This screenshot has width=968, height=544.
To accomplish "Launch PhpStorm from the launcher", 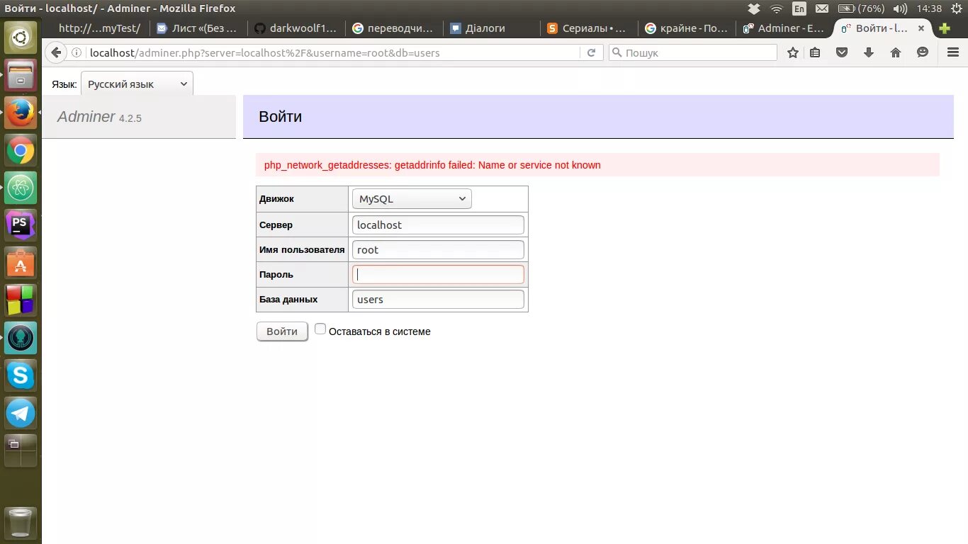I will (x=21, y=226).
